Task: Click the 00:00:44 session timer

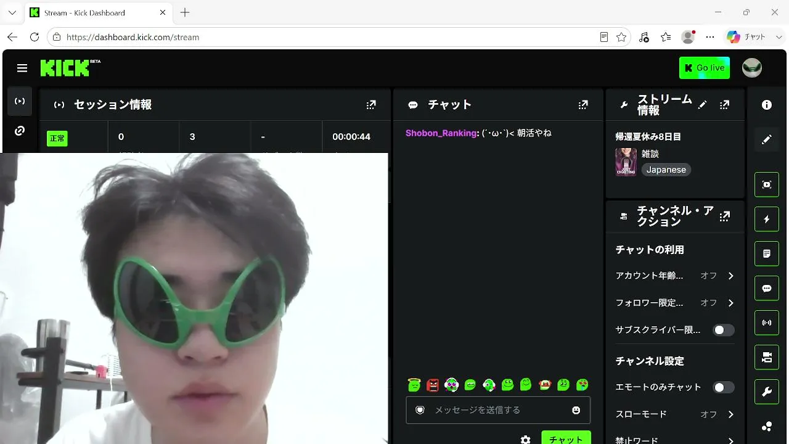Action: pyautogui.click(x=351, y=137)
